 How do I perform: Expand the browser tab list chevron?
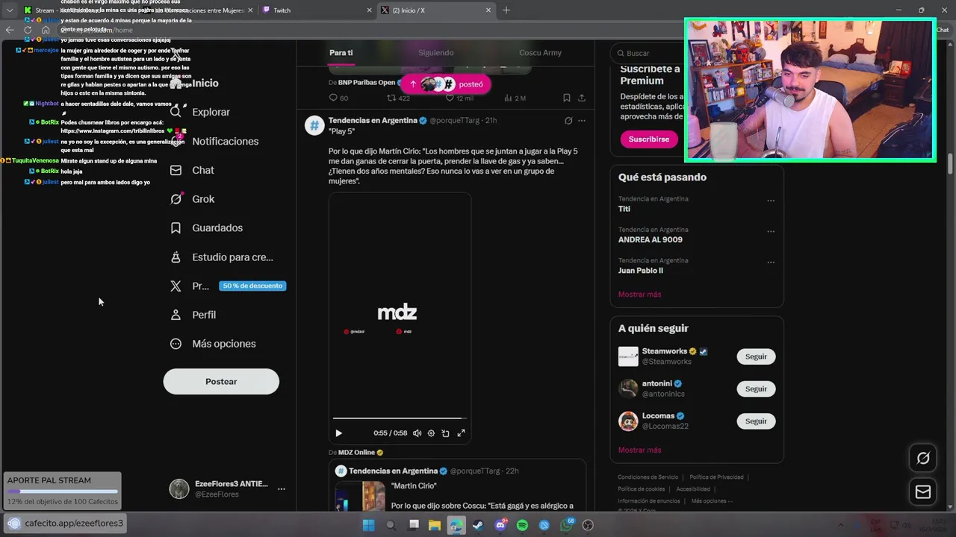click(9, 10)
